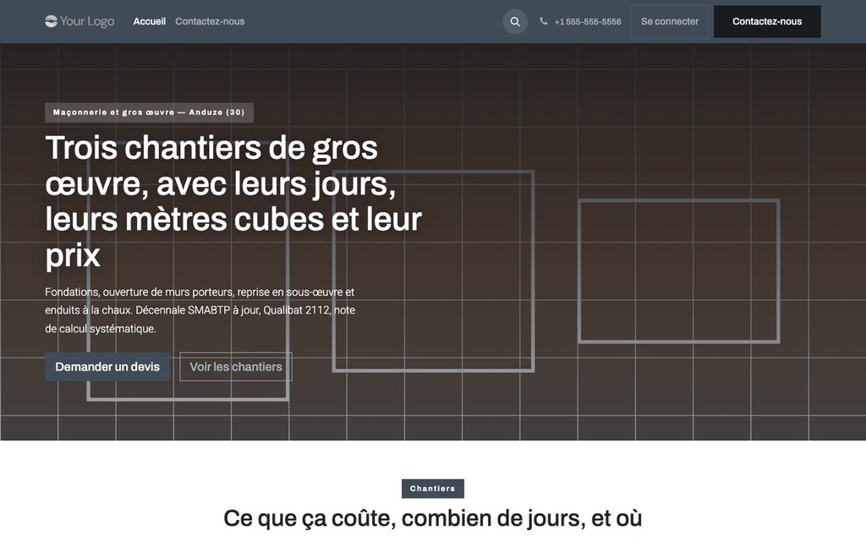Click the Demander un devis button

pos(107,367)
